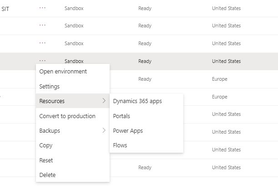Click the ellipsis on the third Sandbox row
This screenshot has width=278, height=192.
(43, 43)
